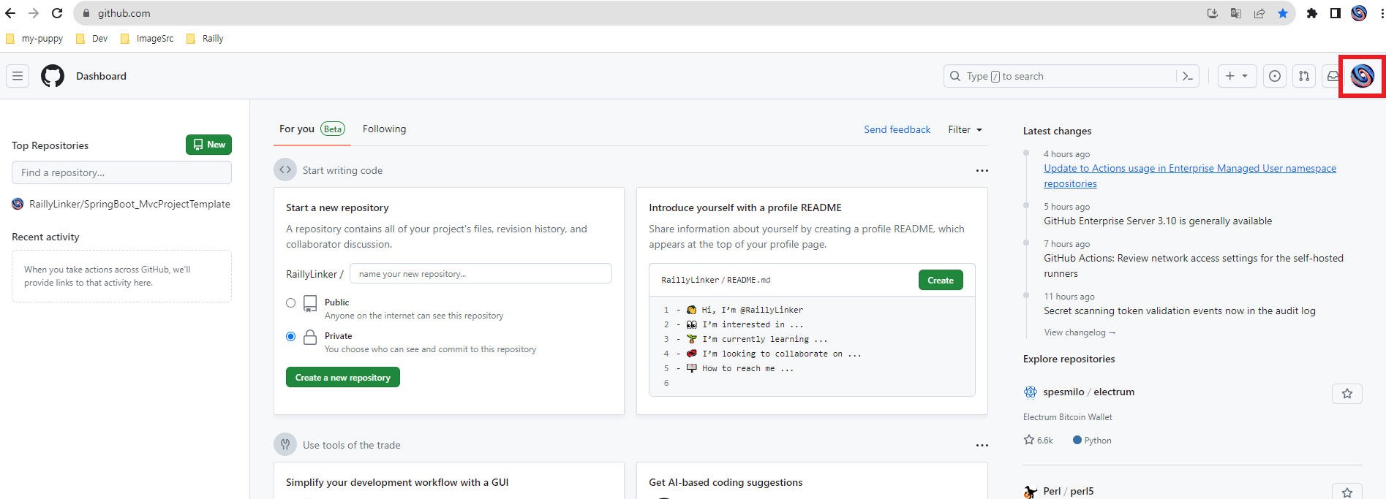Click the Use tools of the trade icon
This screenshot has width=1386, height=499.
point(285,444)
